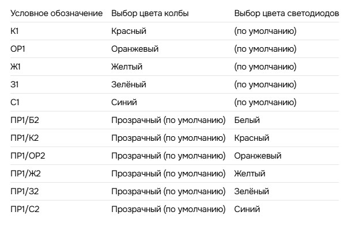Click 'Красный' in the bulb color column
Screen dimensions: 351x231
pyautogui.click(x=129, y=31)
